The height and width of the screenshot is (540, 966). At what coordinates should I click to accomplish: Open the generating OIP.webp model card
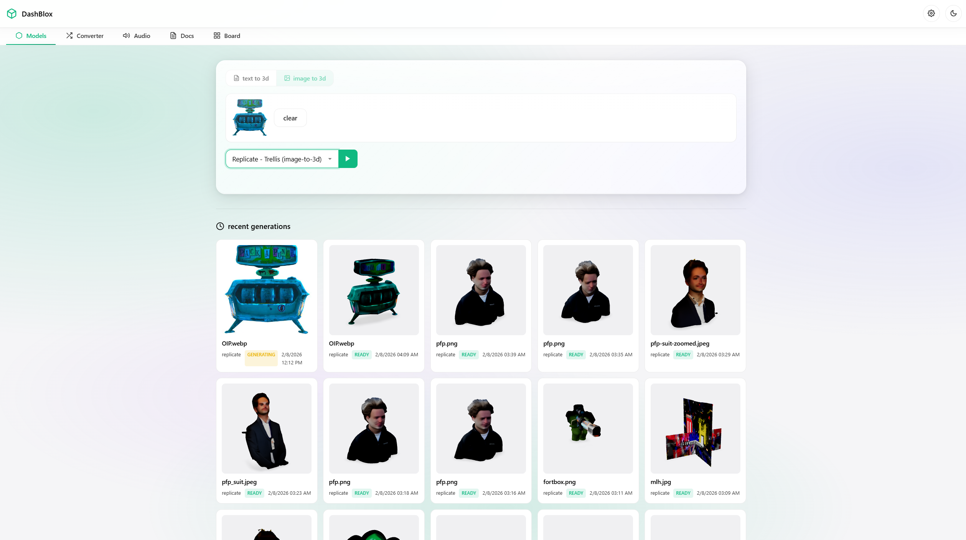(267, 290)
